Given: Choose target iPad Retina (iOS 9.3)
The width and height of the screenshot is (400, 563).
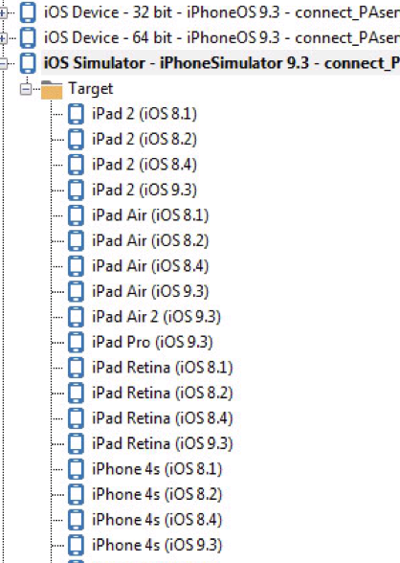Looking at the screenshot, I should 163,444.
